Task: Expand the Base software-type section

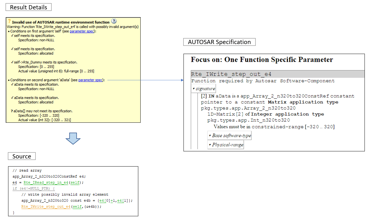Action: (x=230, y=135)
